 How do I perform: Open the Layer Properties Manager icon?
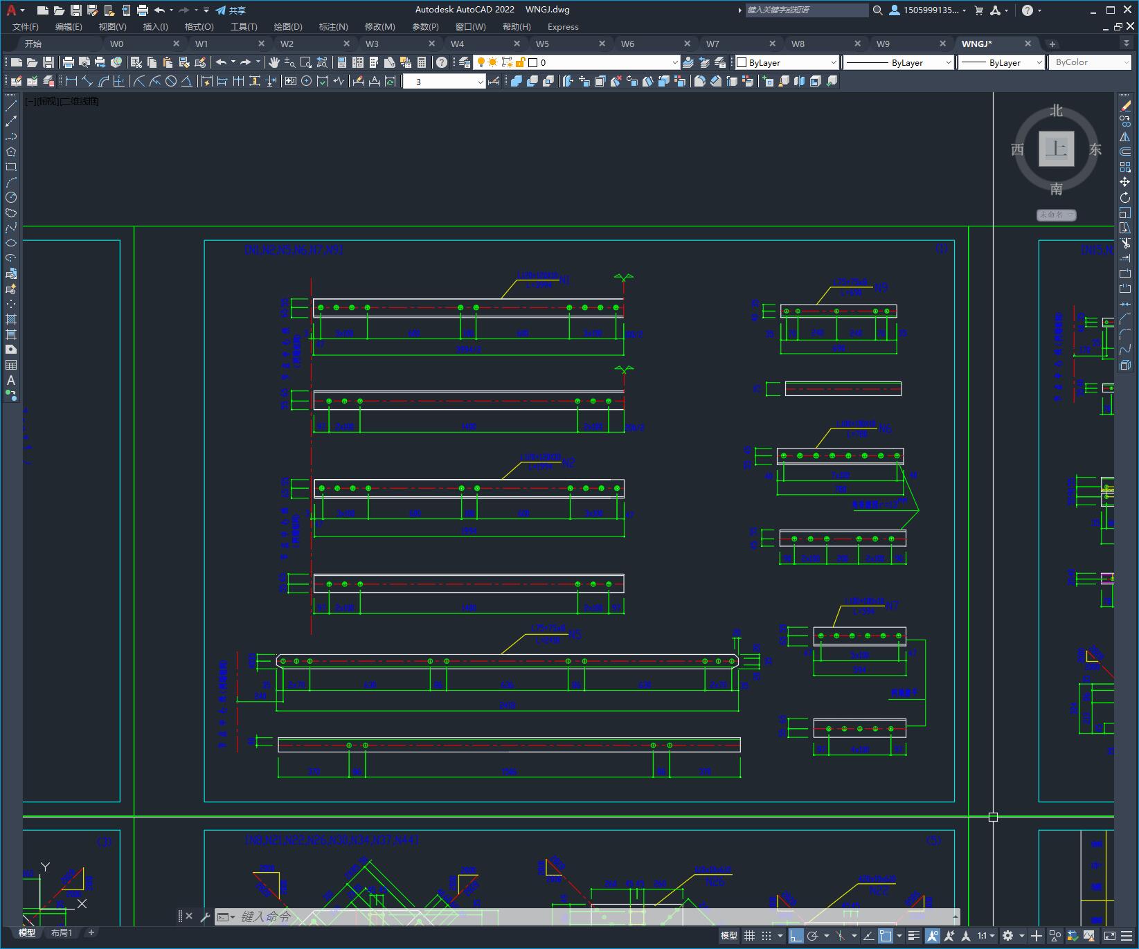point(465,62)
